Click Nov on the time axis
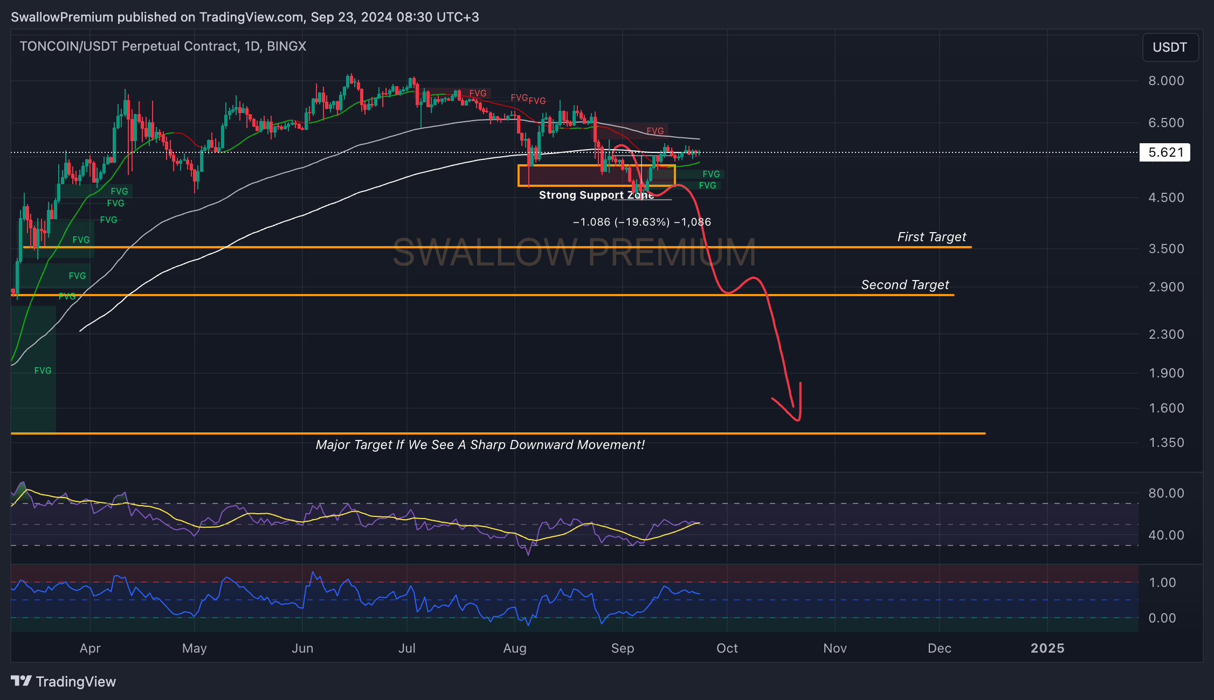 pos(835,648)
